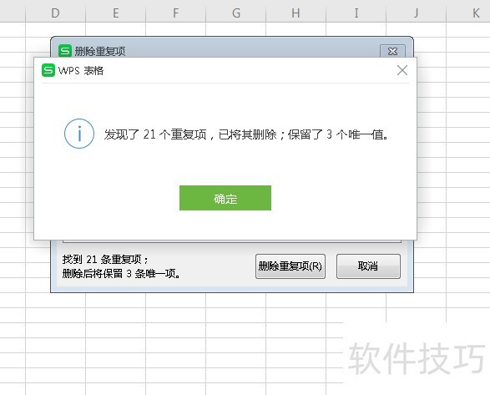The width and height of the screenshot is (490, 395).
Task: Click the 取消 button
Action: point(368,266)
